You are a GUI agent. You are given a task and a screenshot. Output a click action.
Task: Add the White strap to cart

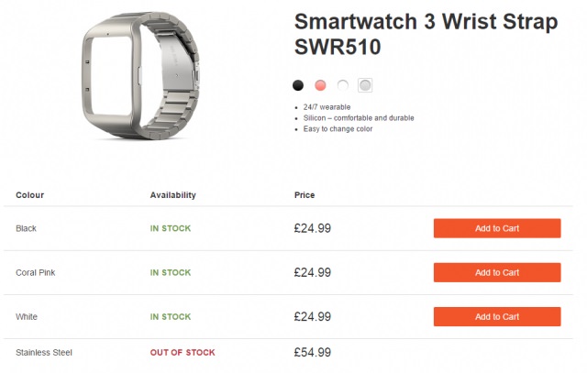coord(496,316)
